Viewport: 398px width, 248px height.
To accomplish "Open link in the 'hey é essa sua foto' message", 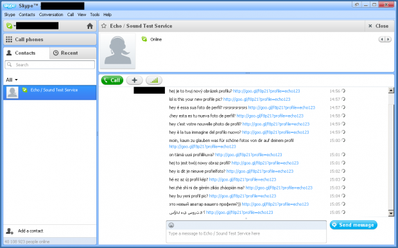I will (282, 108).
